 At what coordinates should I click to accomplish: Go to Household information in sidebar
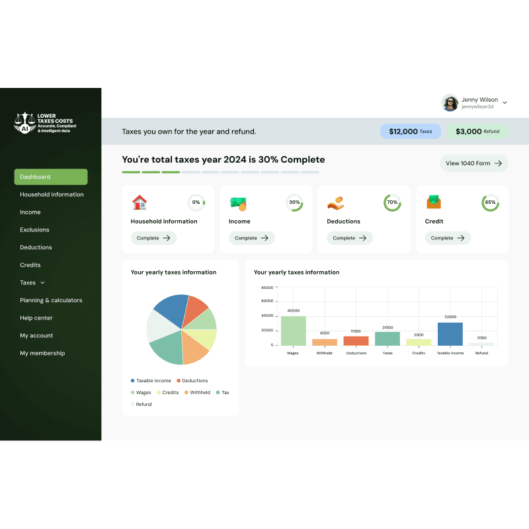pos(52,194)
